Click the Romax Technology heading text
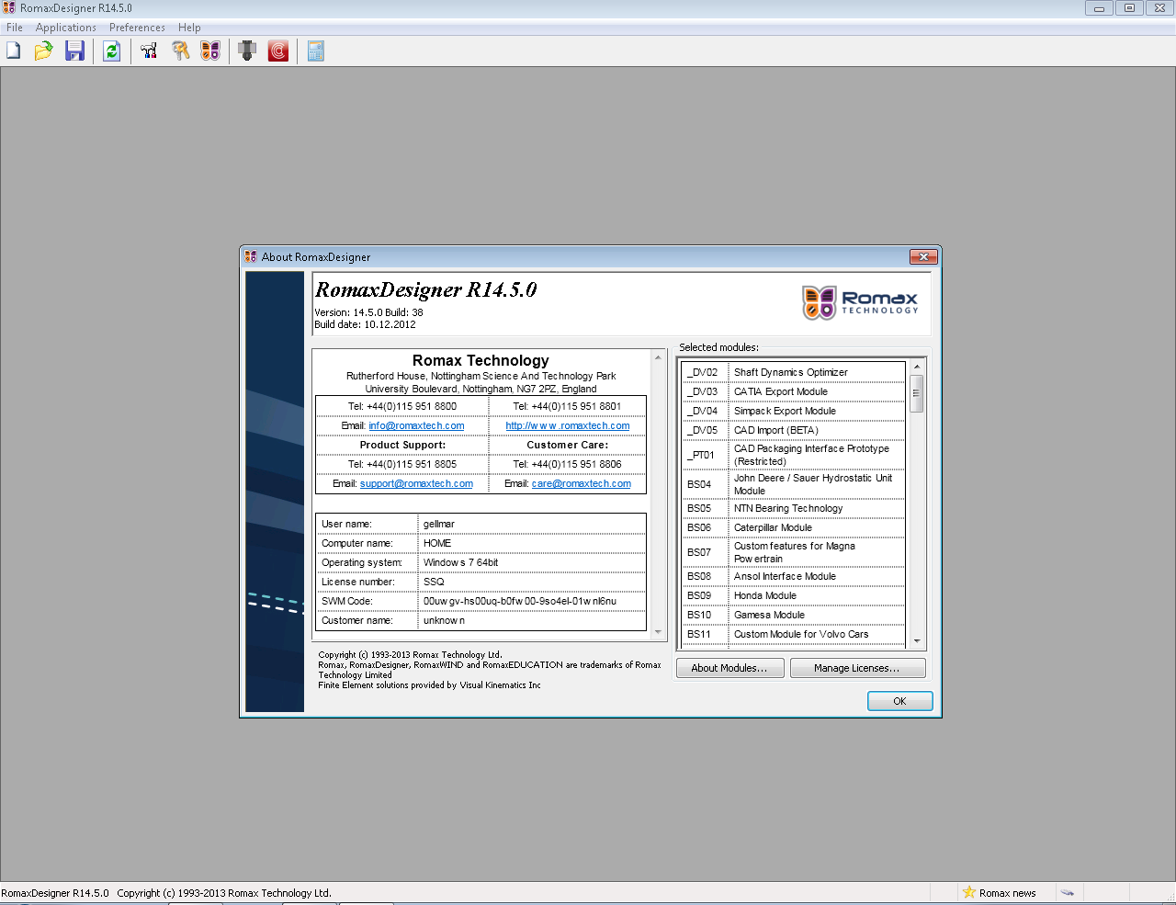The height and width of the screenshot is (905, 1176). pyautogui.click(x=481, y=360)
